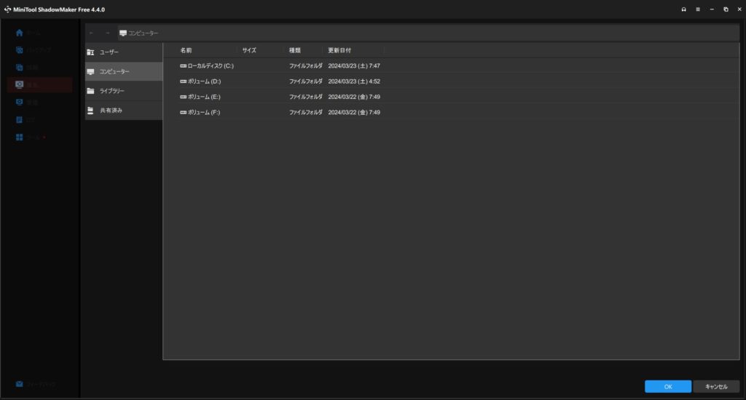Click the dimmed Home icon in left navigation

(20, 33)
